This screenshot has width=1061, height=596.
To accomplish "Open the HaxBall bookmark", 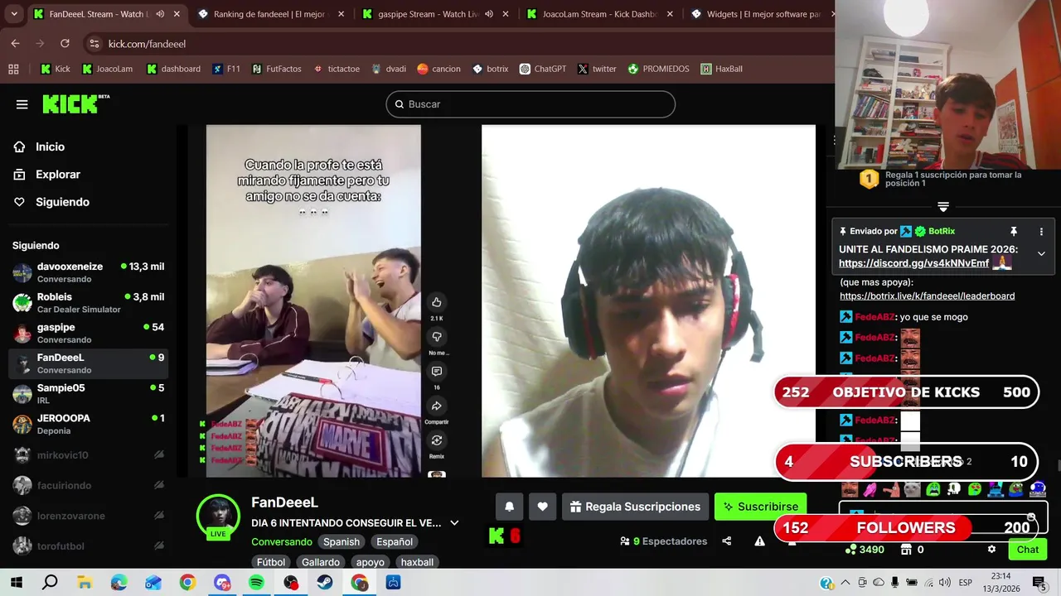I will click(720, 69).
